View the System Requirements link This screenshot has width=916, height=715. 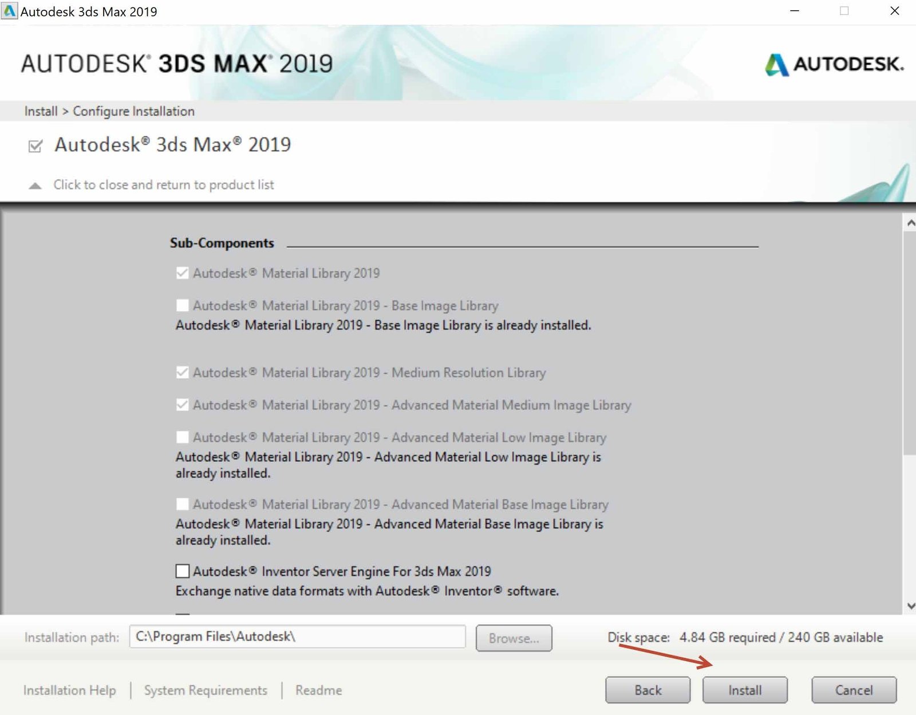click(x=206, y=690)
